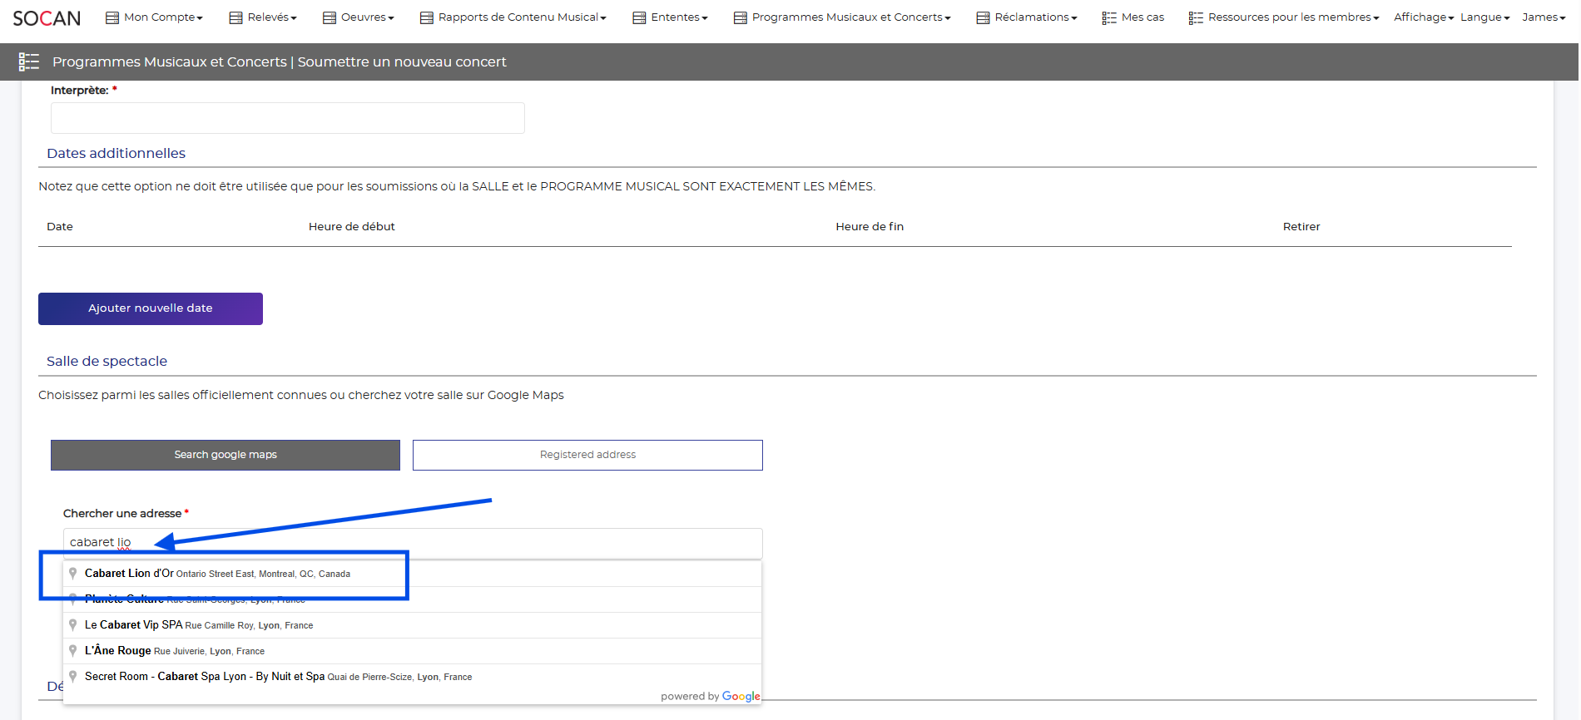Open the Réclamations menu
The width and height of the screenshot is (1581, 720).
1027,17
